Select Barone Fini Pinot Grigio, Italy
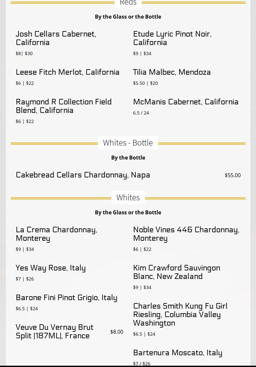This screenshot has width=256, height=367. coord(67,298)
